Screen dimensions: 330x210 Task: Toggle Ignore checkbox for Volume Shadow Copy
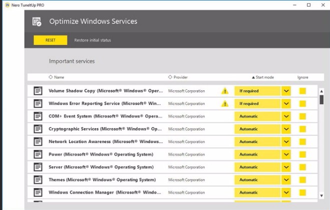click(302, 91)
